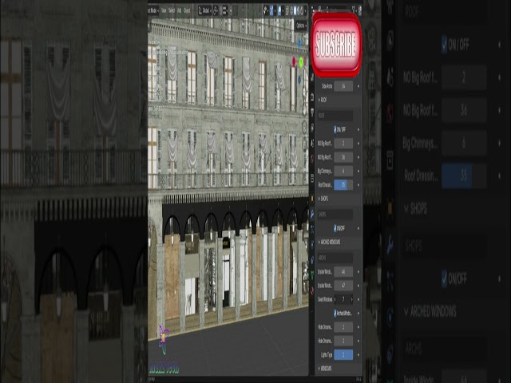Open the viewport Options dropdown
This screenshot has height=383, width=511.
[302, 26]
